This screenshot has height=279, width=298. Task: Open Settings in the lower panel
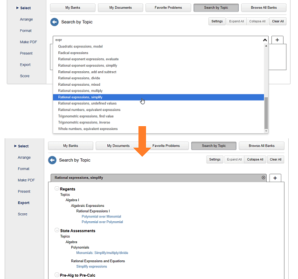215,159
